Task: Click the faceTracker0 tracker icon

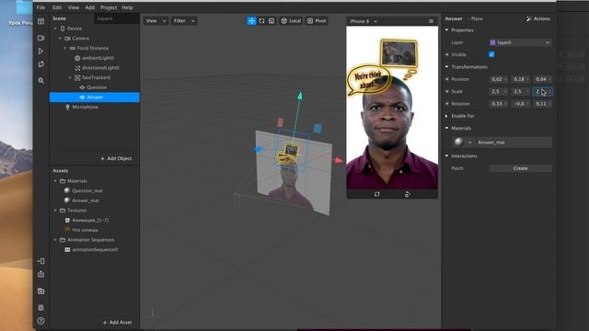Action: [x=77, y=77]
